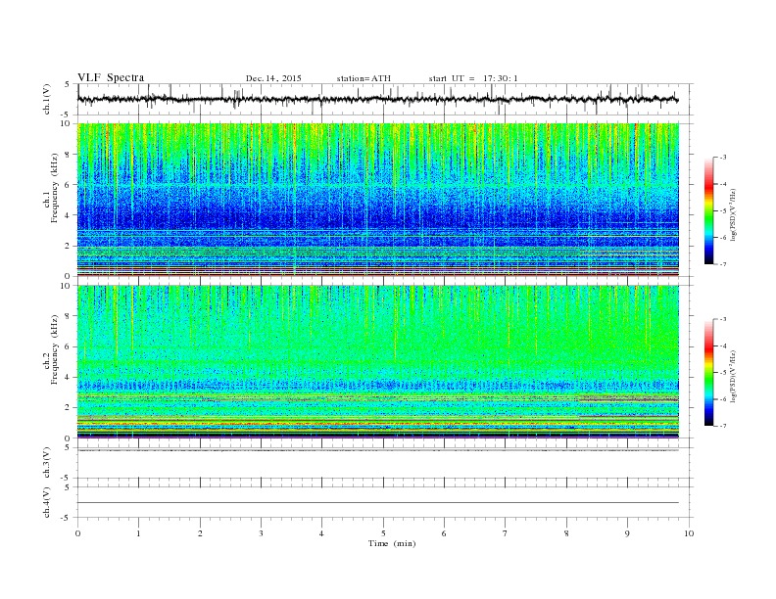Click the ch.1 PSD color scale bar
Image resolution: width=776 pixels, height=599 pixels.
[x=708, y=210]
